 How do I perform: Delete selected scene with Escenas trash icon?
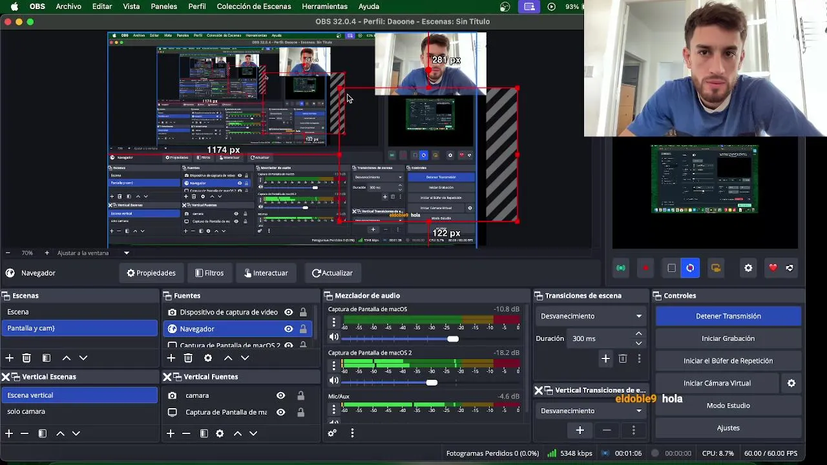[26, 358]
